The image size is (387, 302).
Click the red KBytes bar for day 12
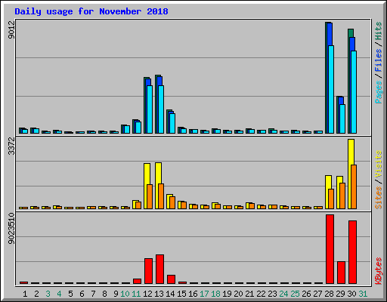(x=148, y=271)
